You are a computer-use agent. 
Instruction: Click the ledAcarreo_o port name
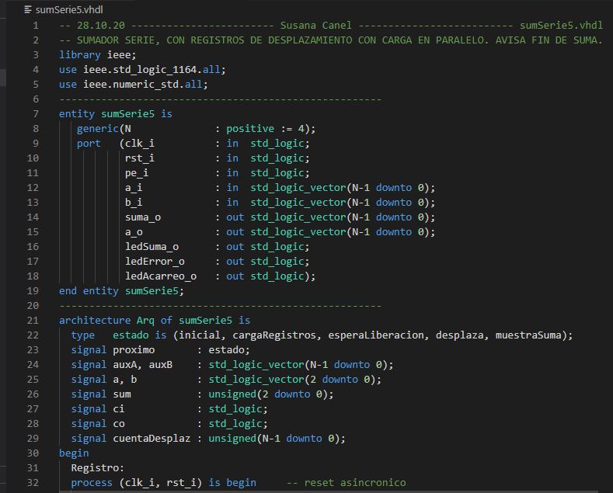[x=161, y=276]
